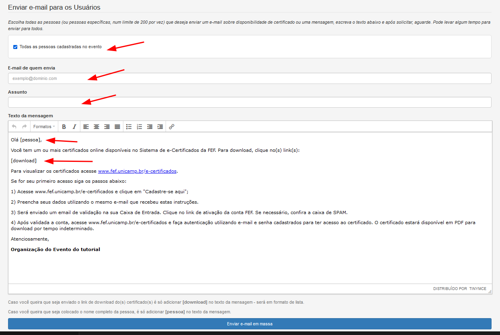The image size is (500, 335).
Task: Toggle italic formatting
Action: pos(74,127)
